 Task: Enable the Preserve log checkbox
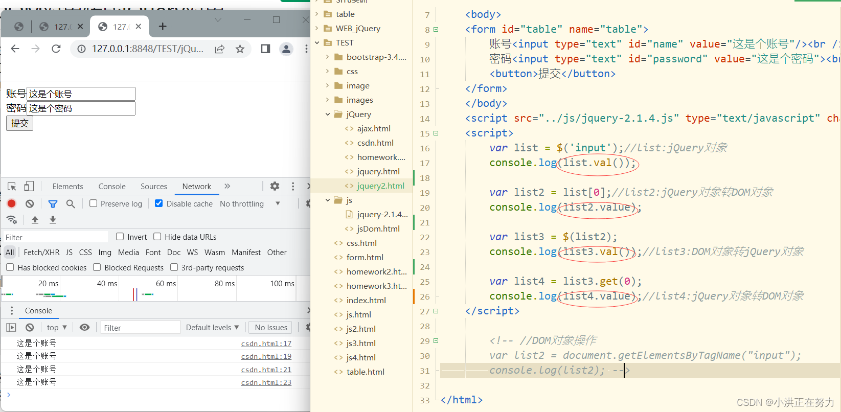93,203
